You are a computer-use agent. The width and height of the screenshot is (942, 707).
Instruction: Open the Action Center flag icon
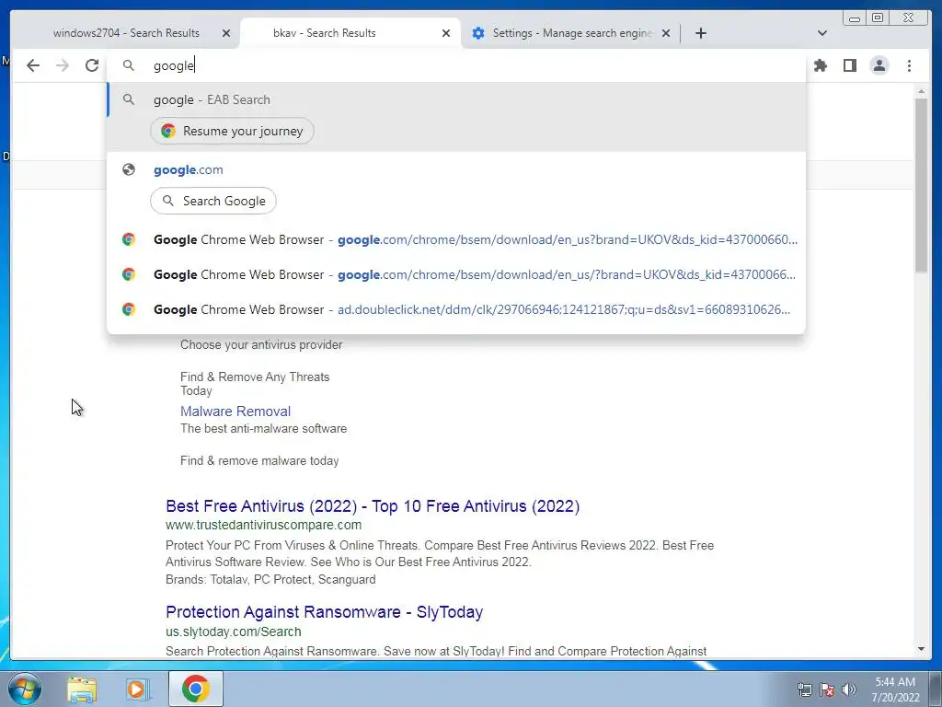click(x=827, y=690)
